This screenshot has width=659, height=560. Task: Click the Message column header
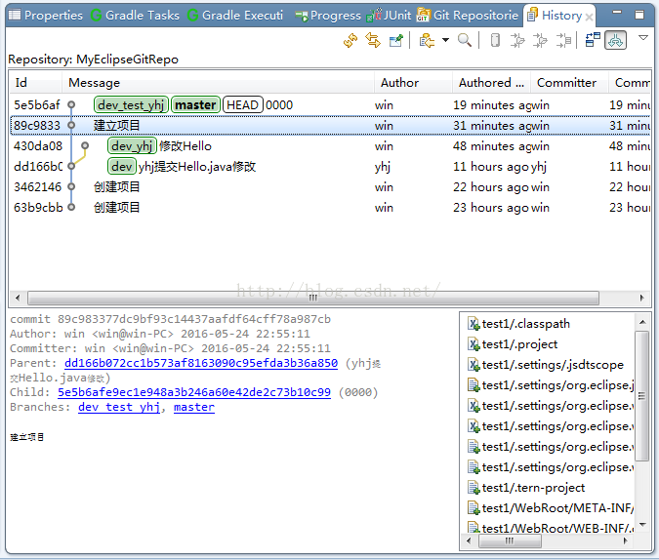pyautogui.click(x=218, y=83)
